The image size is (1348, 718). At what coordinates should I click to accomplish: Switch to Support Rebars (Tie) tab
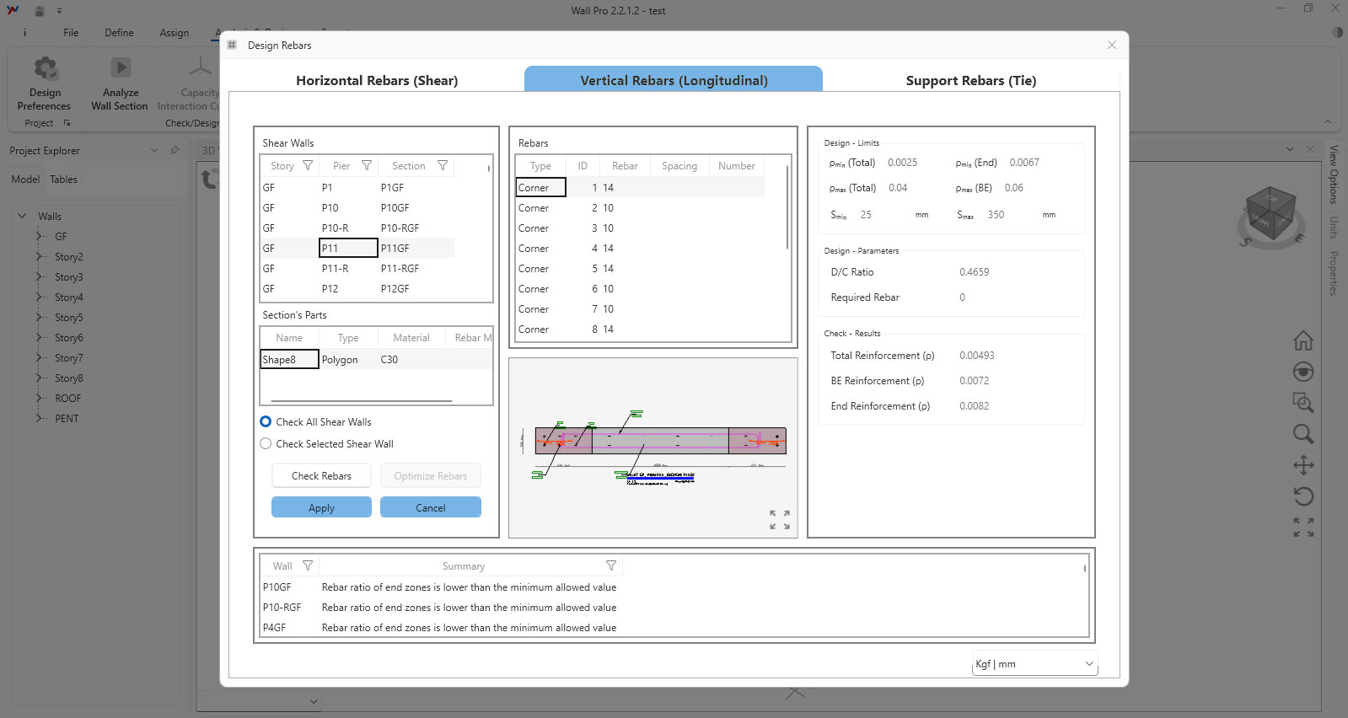970,81
